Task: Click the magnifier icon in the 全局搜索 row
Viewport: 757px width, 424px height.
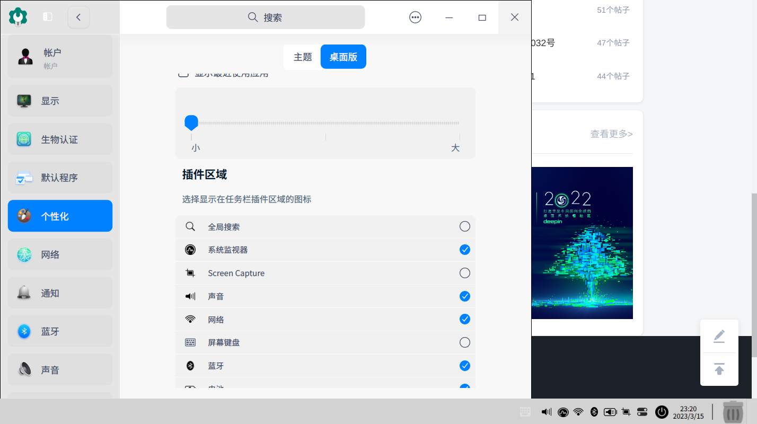Action: (x=190, y=227)
